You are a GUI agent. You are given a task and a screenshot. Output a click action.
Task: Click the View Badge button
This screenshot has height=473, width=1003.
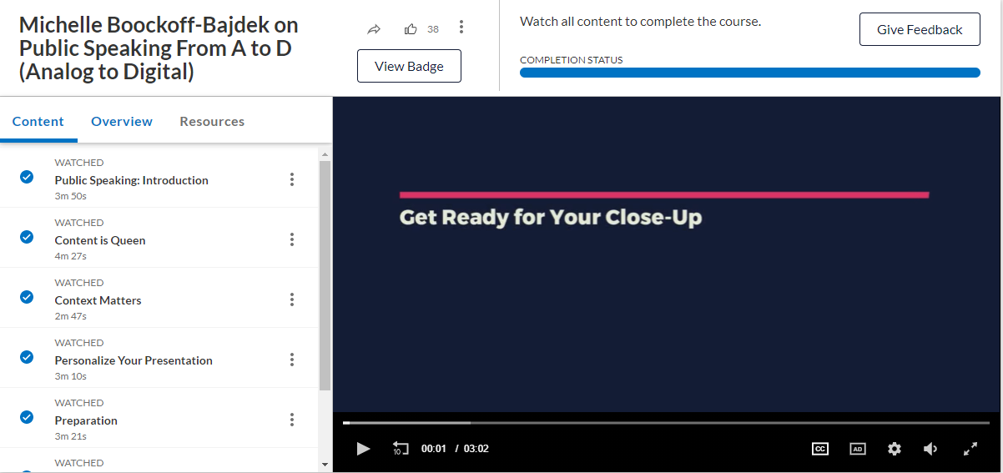click(409, 67)
